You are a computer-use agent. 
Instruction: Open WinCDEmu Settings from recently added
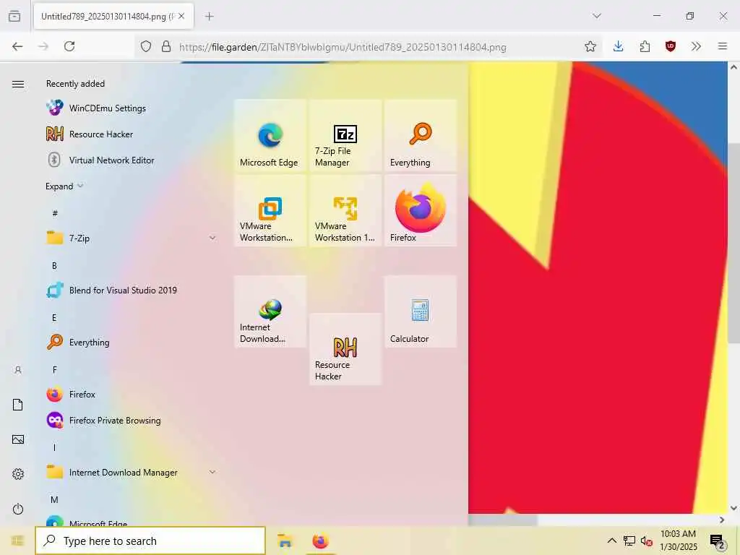tap(132, 108)
